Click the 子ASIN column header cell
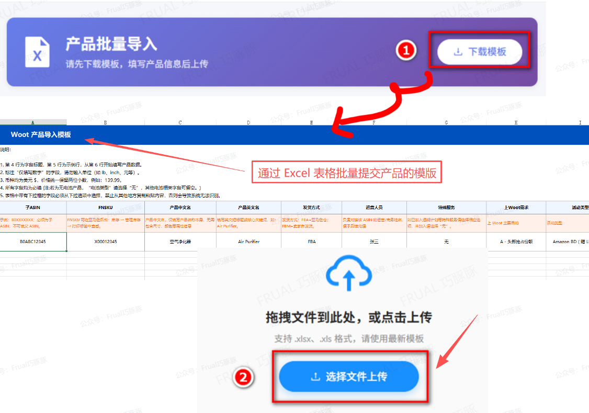This screenshot has height=413, width=589. coord(33,207)
